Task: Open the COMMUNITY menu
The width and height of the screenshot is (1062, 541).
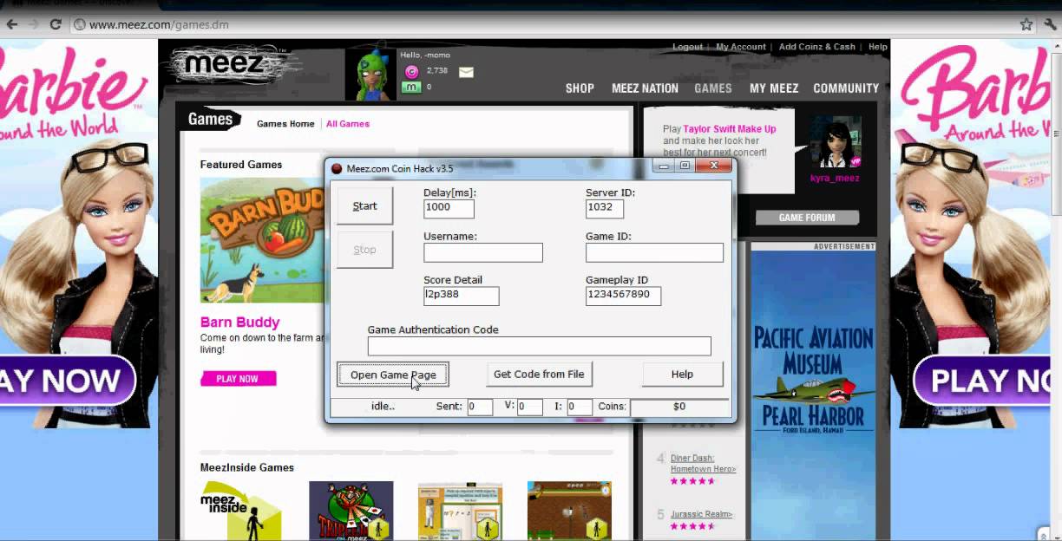Action: tap(846, 88)
